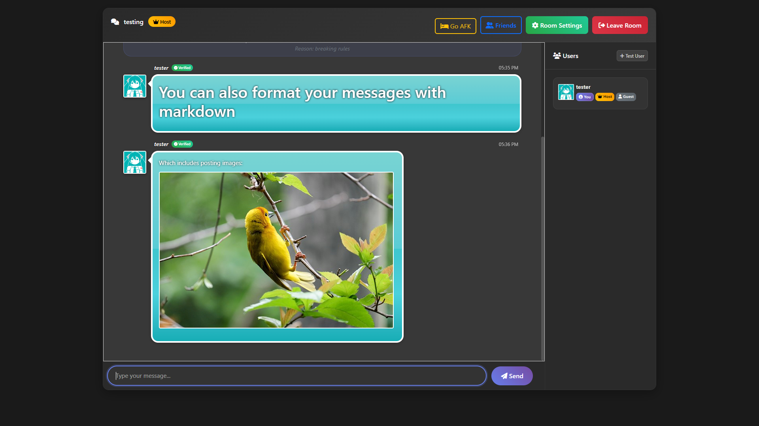Open the yellow bird image
This screenshot has width=759, height=426.
click(276, 250)
